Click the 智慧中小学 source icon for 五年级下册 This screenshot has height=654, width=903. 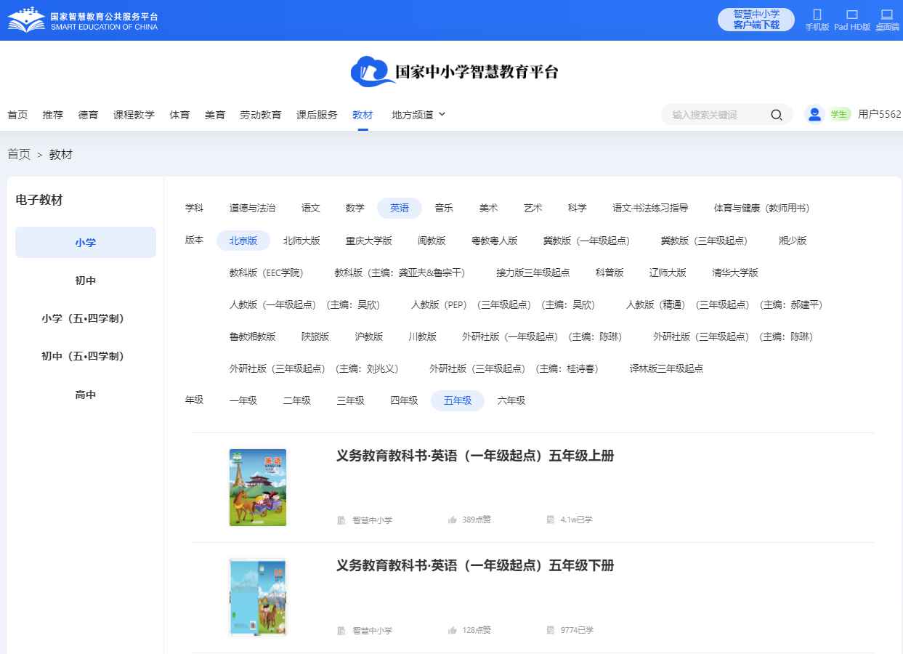tap(341, 631)
